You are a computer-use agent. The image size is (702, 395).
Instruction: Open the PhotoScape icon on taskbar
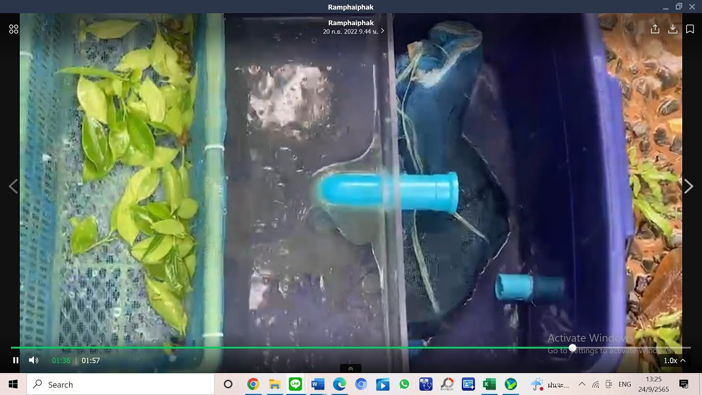tap(447, 384)
